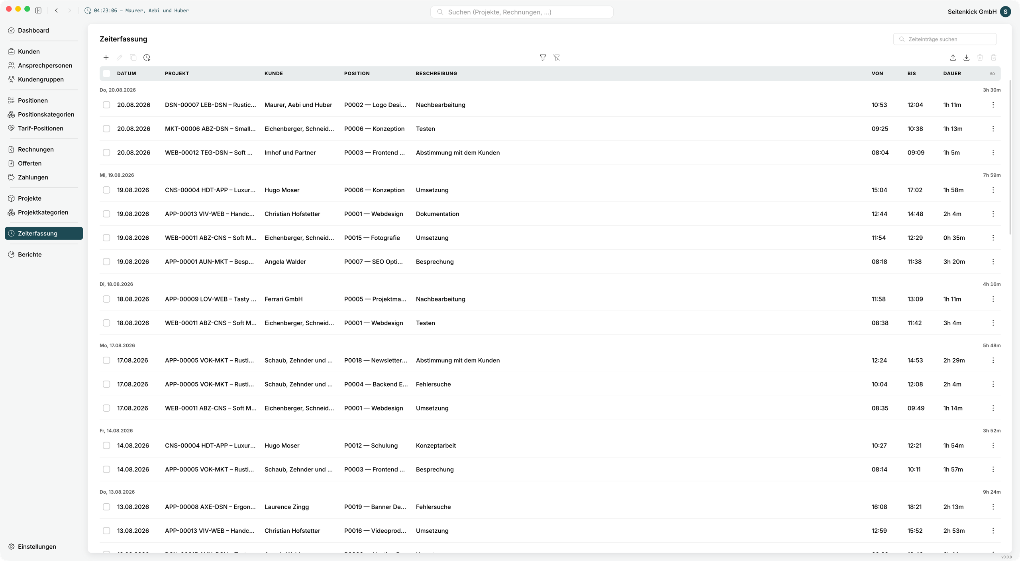Click the duplicate entry icon in toolbar

[x=133, y=58]
